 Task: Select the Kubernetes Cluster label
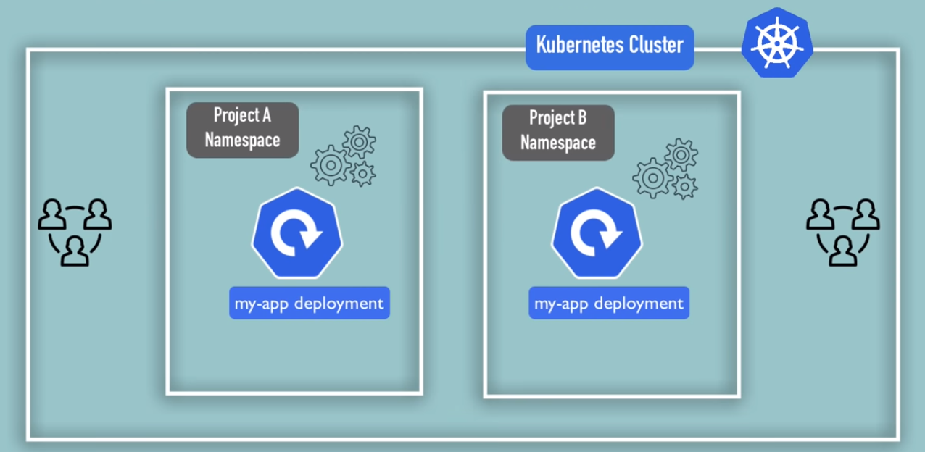point(609,46)
